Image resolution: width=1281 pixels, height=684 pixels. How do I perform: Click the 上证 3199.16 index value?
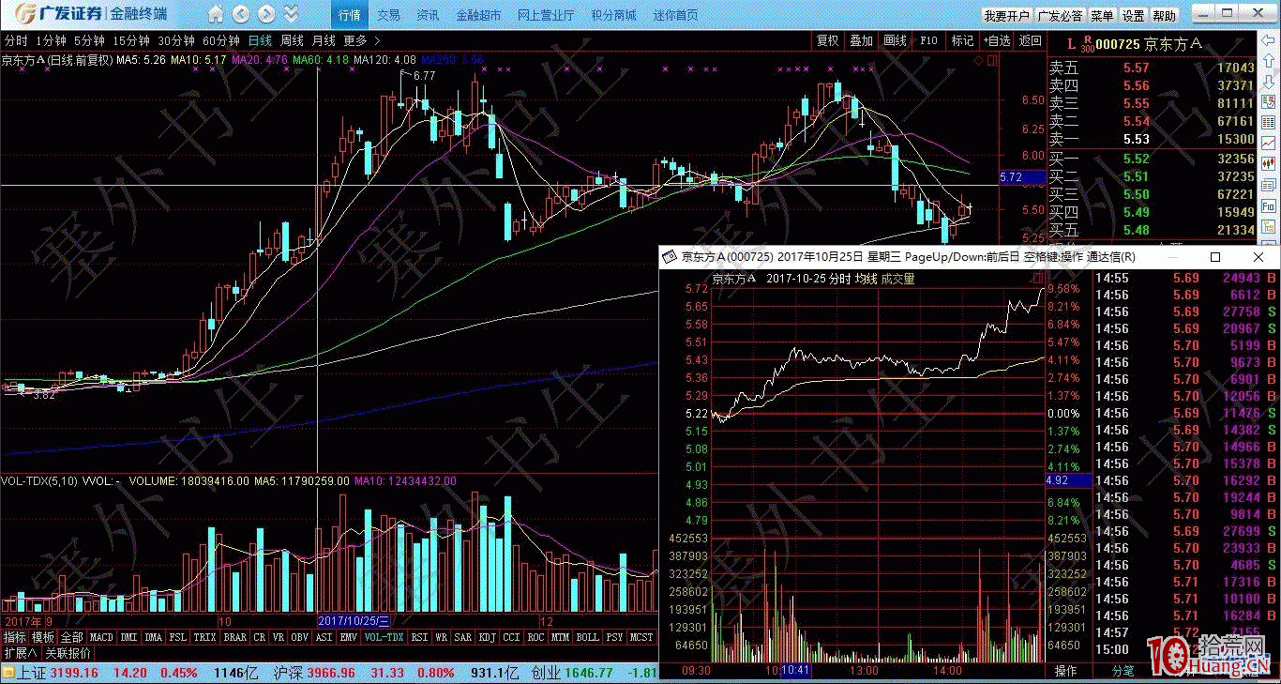(x=75, y=673)
